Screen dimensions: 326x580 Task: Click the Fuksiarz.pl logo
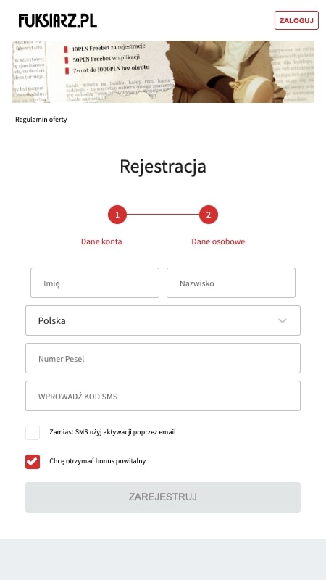coord(58,20)
